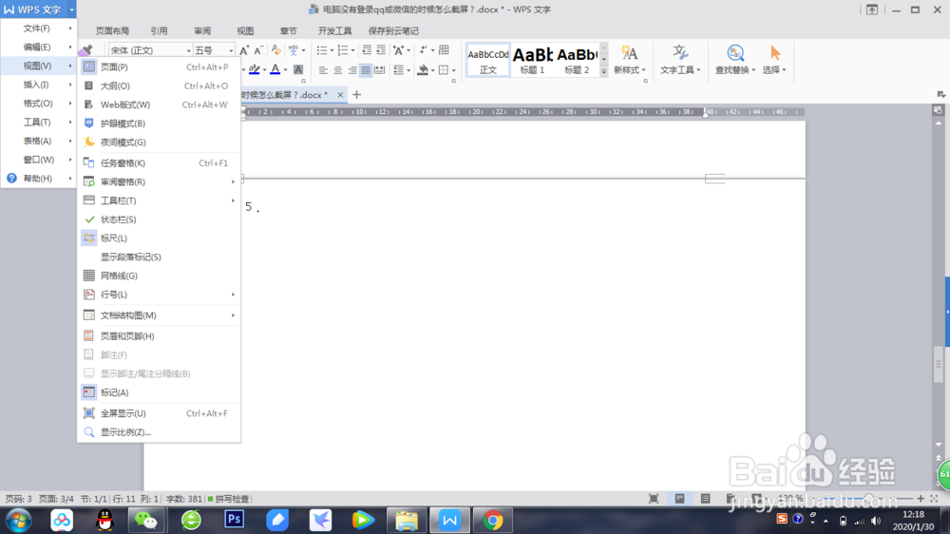
Task: Expand the 文档结构图 submenu
Action: click(x=159, y=315)
